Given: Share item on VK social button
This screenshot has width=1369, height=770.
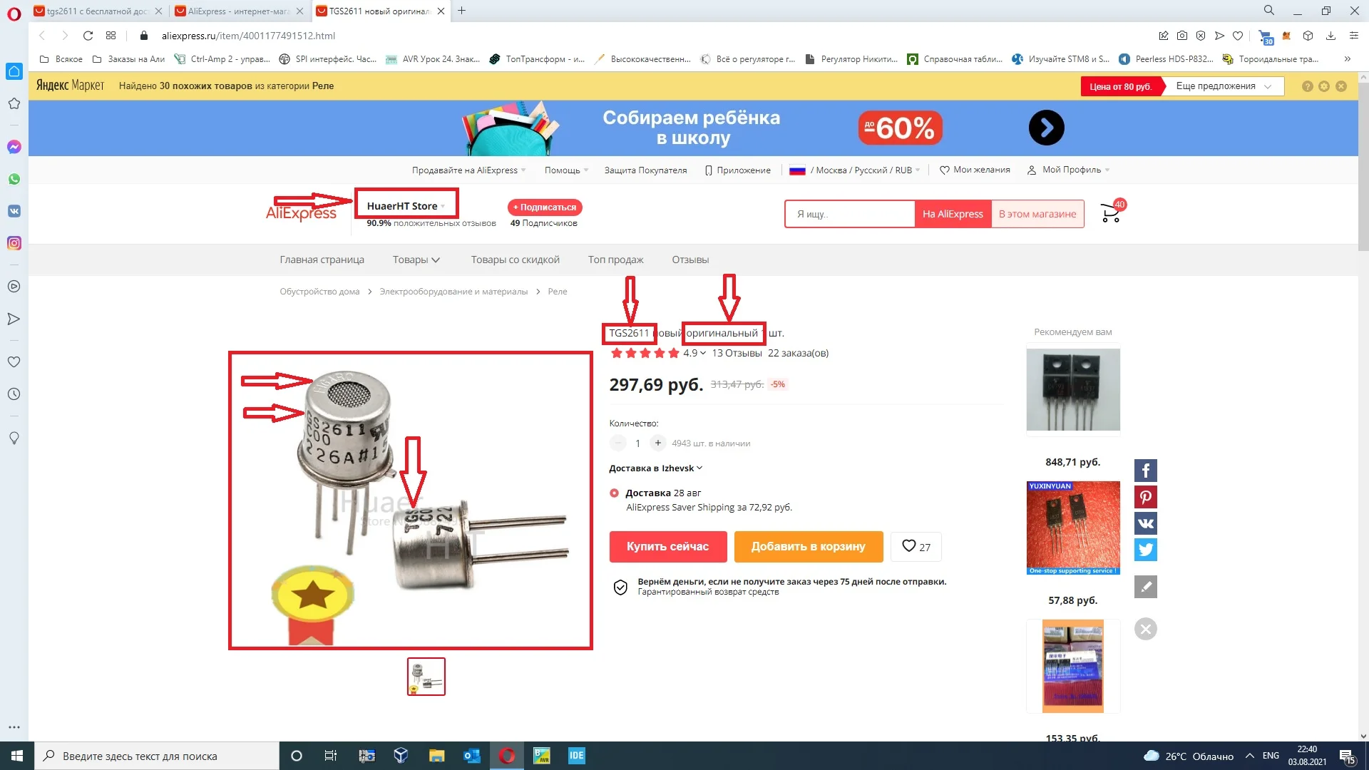Looking at the screenshot, I should coord(1145,523).
